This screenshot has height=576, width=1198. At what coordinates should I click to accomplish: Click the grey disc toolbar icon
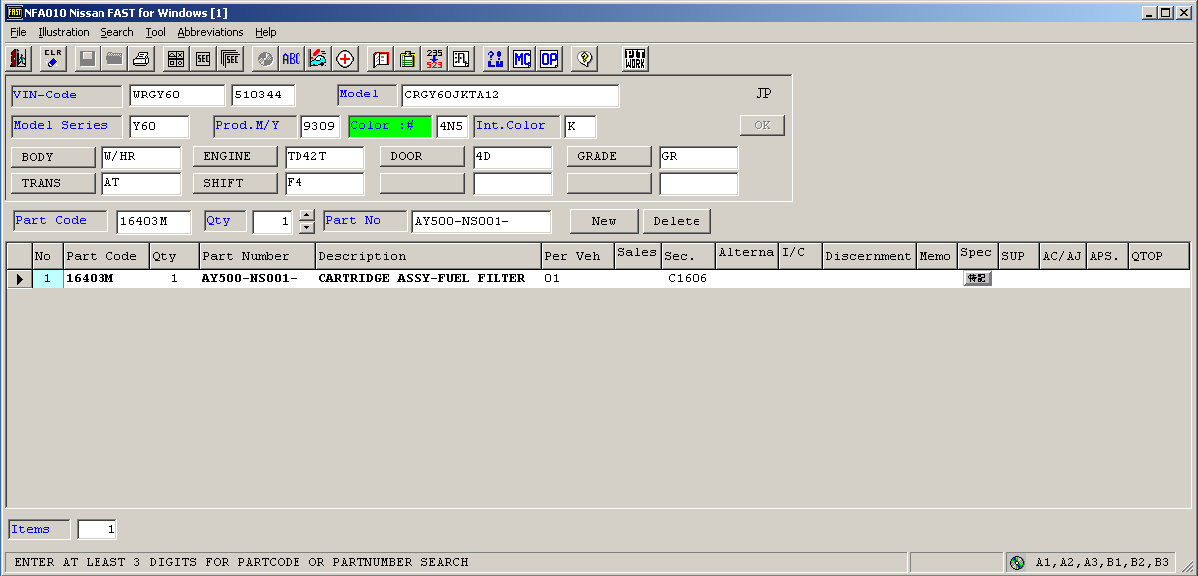264,59
